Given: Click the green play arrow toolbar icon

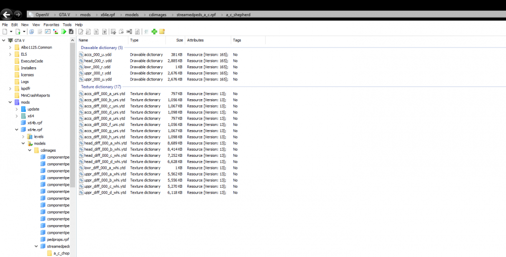Looking at the screenshot, I should (x=64, y=31).
